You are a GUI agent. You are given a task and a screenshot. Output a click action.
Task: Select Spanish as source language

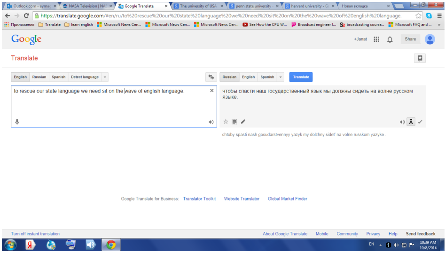pyautogui.click(x=58, y=77)
